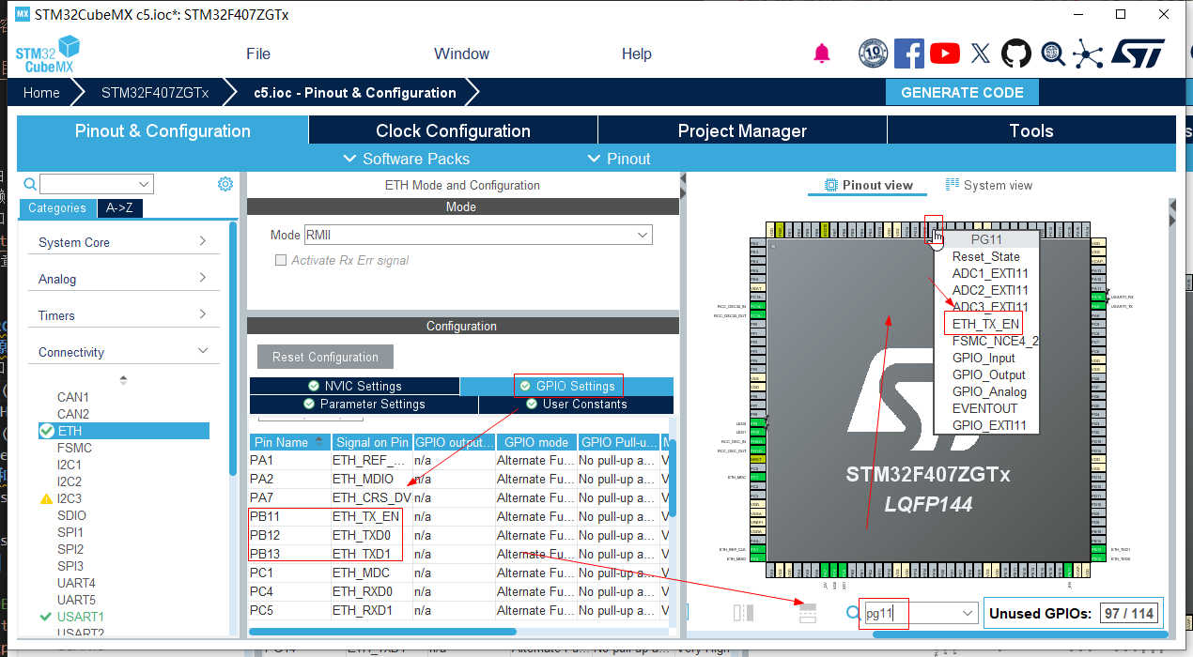Open the Mode dropdown showing RMII

click(x=478, y=235)
